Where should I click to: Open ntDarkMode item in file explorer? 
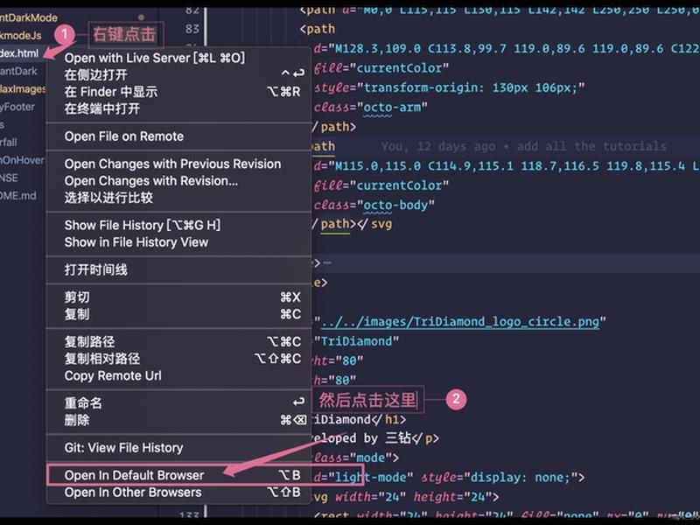(x=29, y=17)
